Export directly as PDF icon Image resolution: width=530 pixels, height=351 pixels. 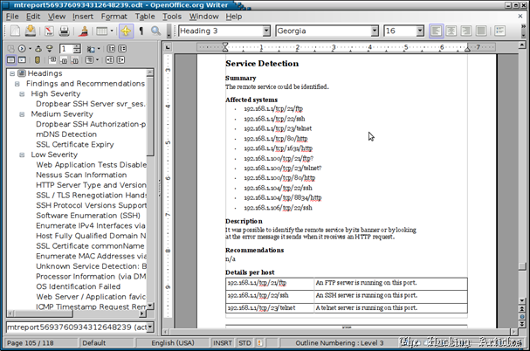tap(50, 31)
